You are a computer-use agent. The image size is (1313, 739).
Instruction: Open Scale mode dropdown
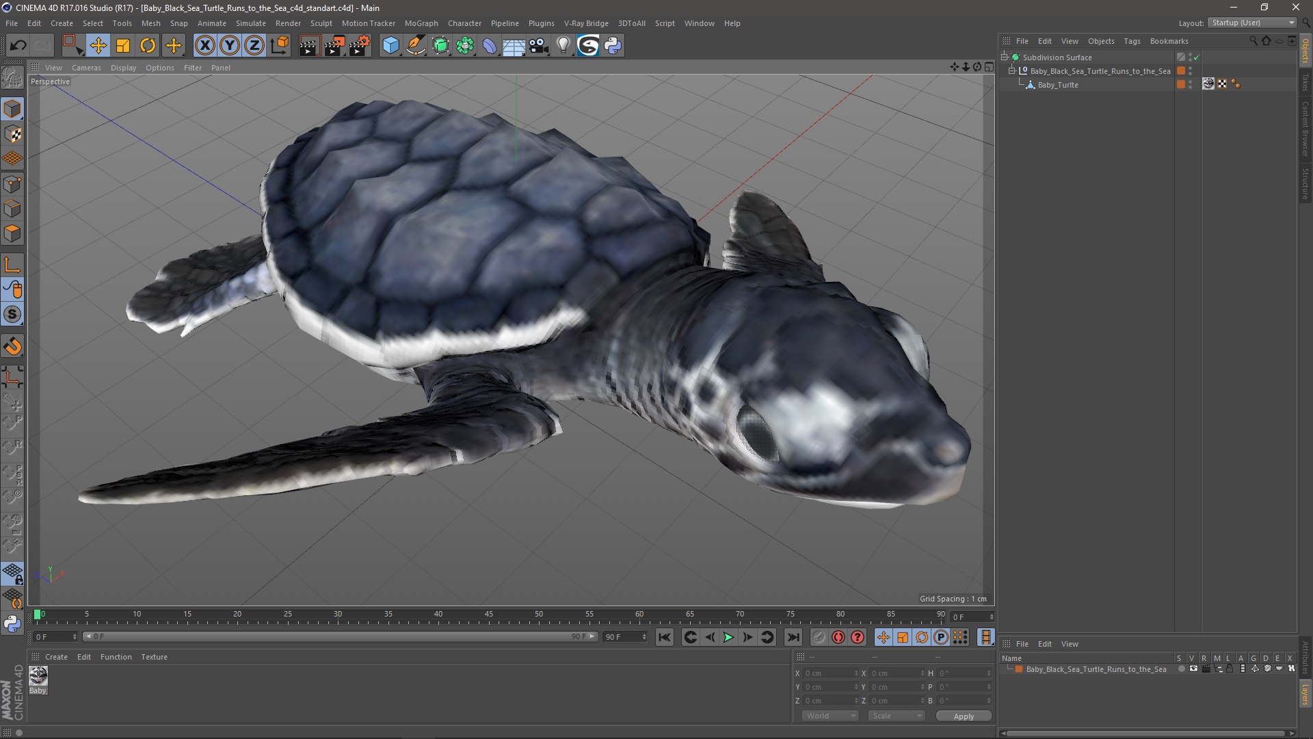click(x=897, y=716)
